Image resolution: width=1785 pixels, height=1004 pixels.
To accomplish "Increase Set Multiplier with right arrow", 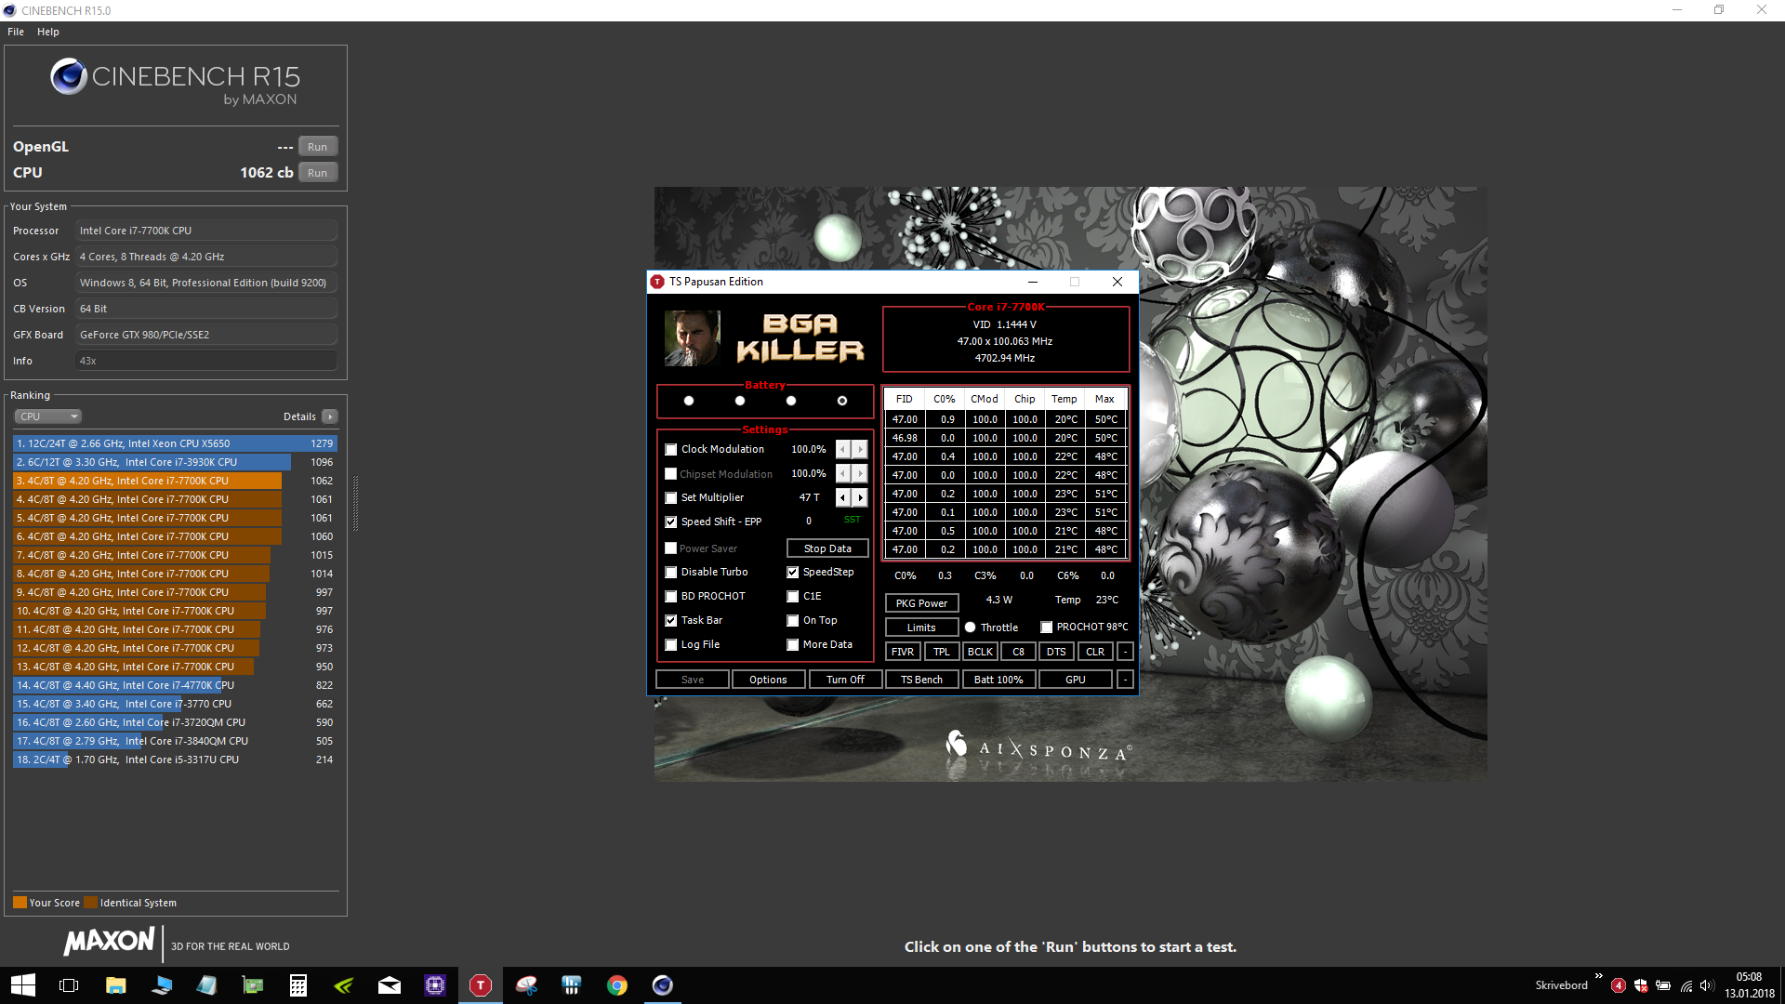I will point(860,497).
